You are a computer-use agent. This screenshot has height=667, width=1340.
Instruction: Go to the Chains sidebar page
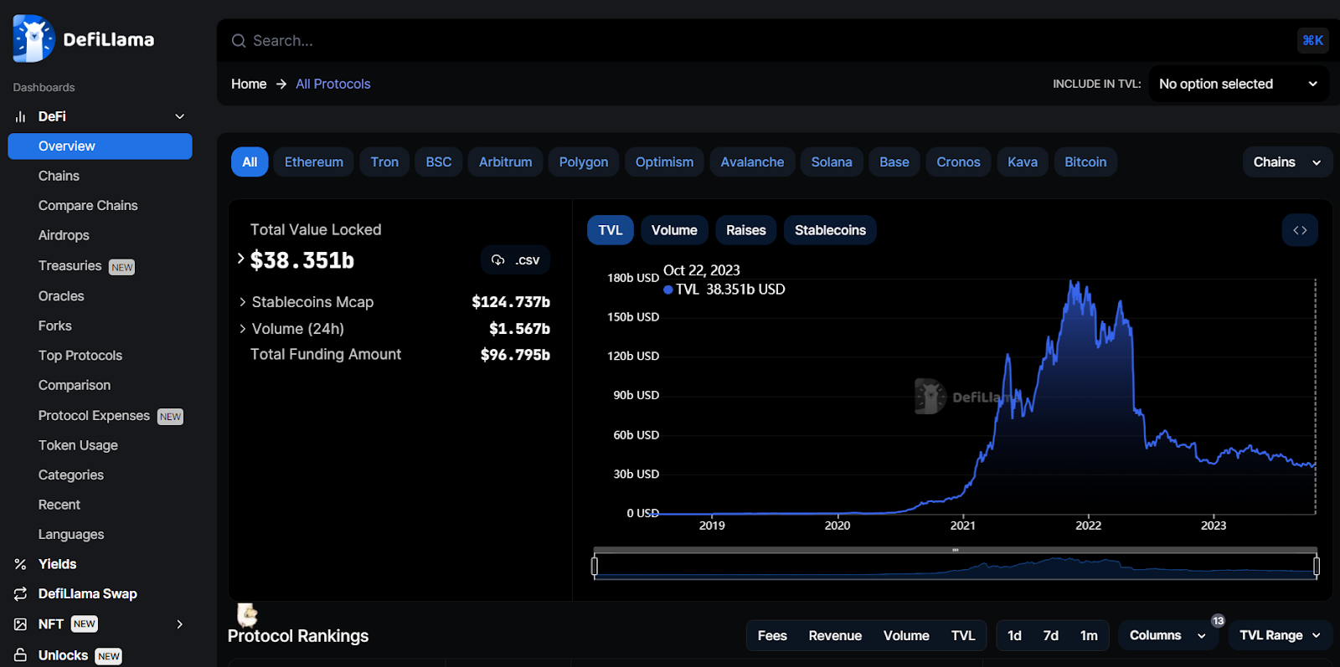pyautogui.click(x=59, y=176)
